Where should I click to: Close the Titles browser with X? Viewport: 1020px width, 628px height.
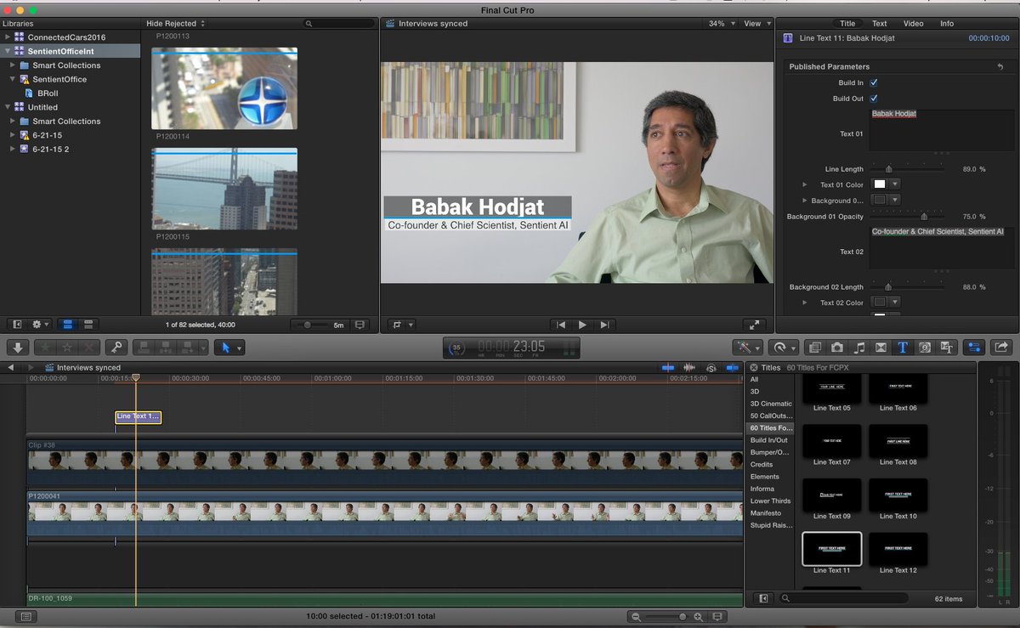753,368
